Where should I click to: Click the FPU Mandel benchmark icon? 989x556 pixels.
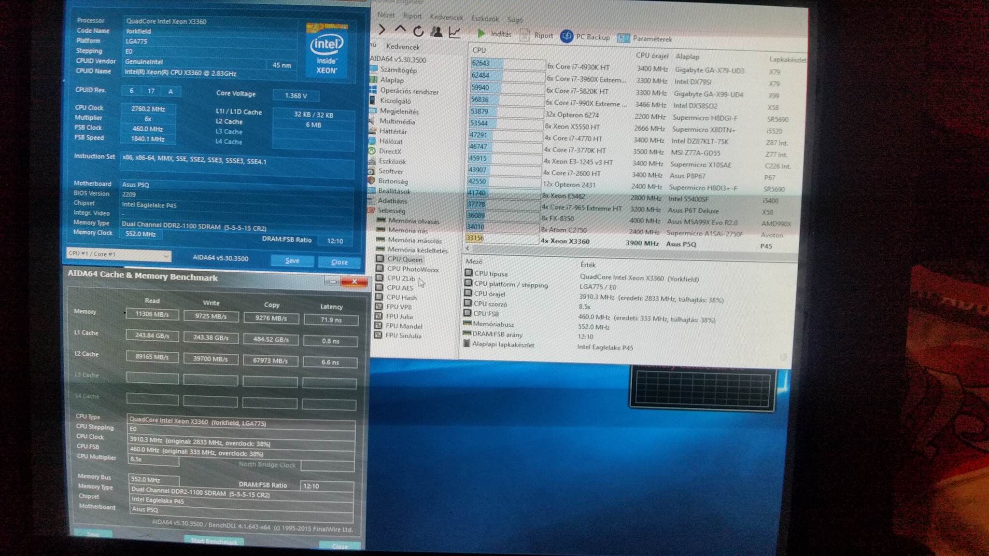[379, 326]
